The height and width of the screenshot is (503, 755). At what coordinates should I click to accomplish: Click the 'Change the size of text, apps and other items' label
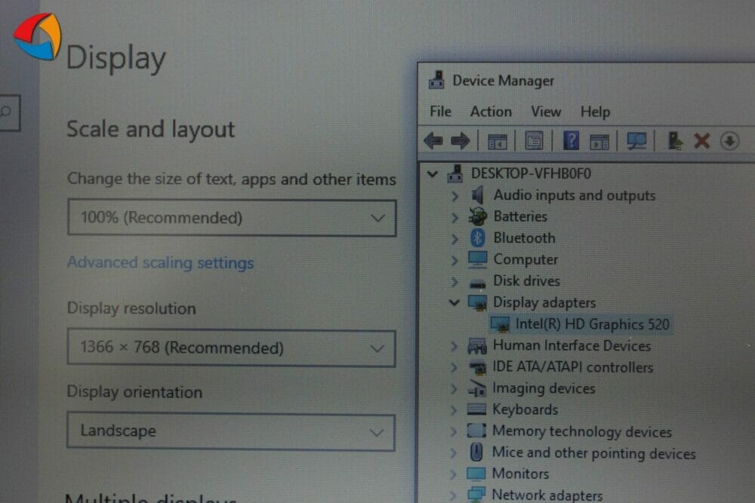pos(232,179)
